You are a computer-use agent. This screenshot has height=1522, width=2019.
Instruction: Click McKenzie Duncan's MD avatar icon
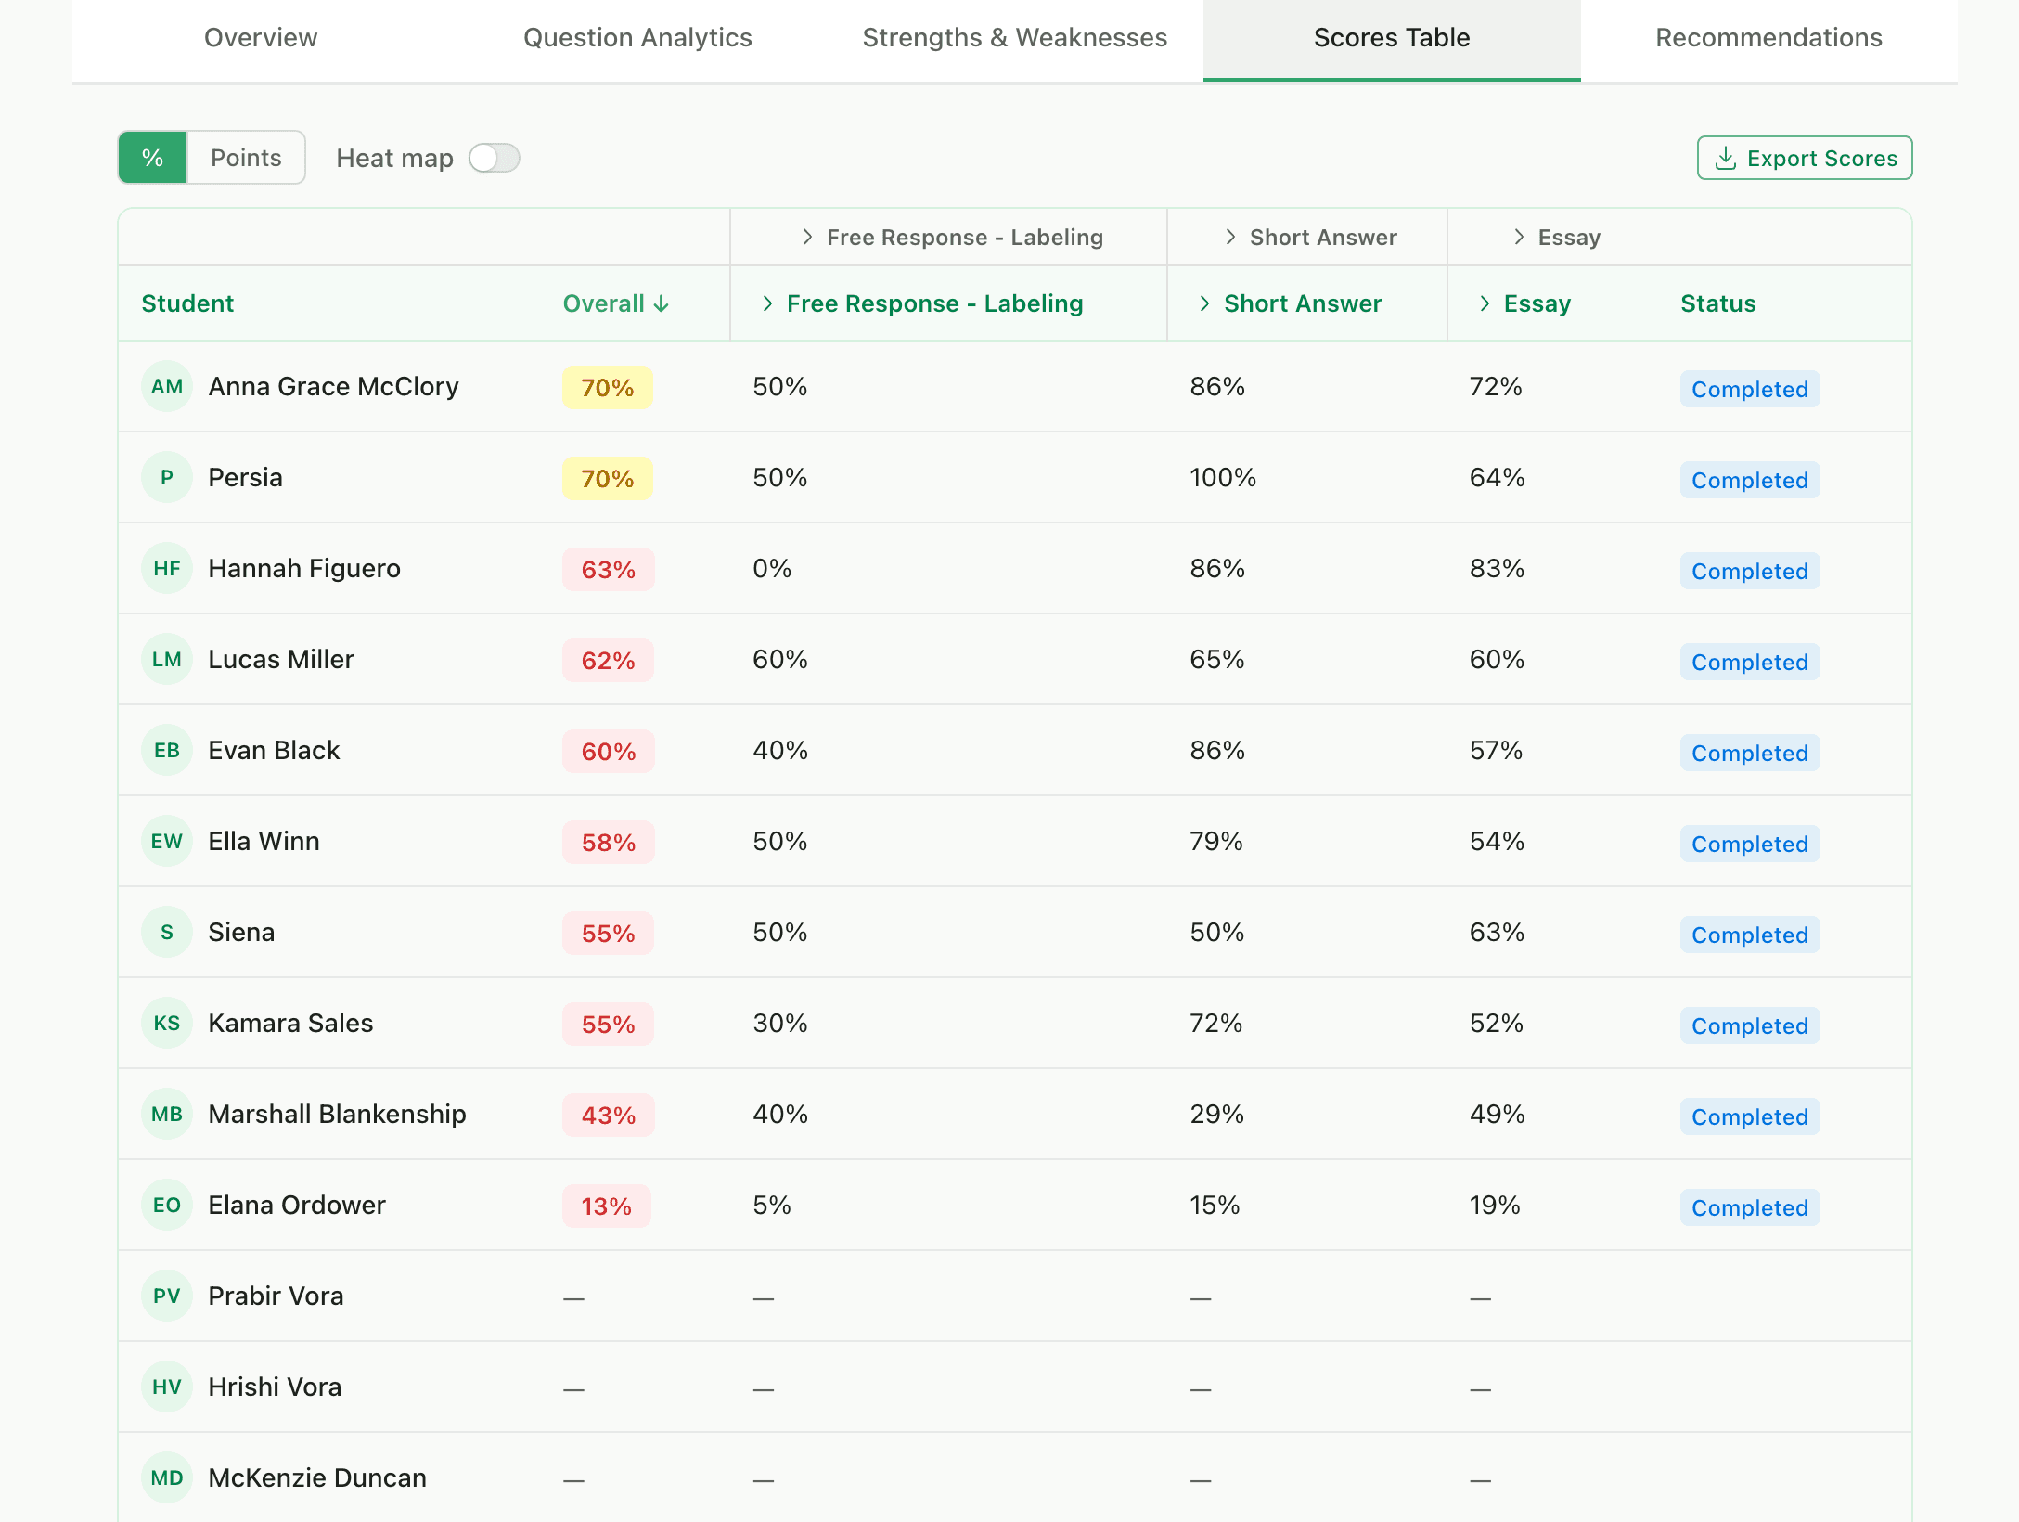167,1477
